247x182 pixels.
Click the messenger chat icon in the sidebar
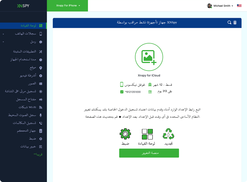pos(41,42)
